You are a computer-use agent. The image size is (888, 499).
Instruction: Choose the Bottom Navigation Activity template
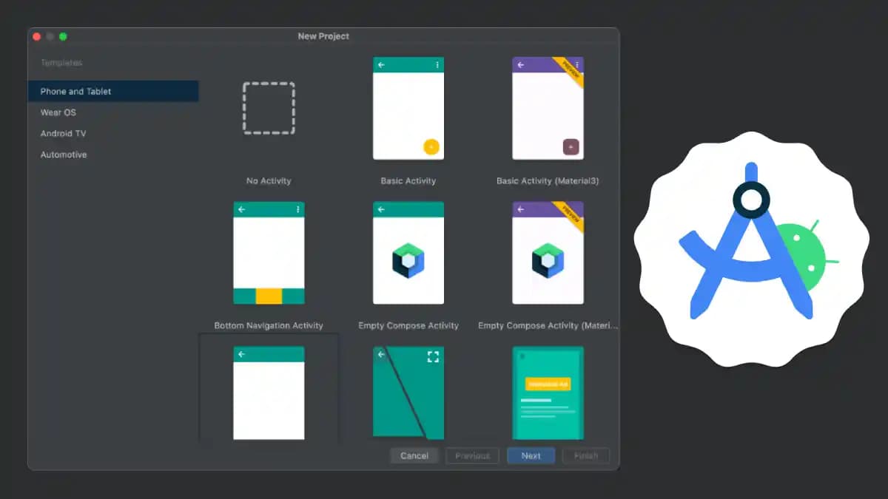(x=269, y=253)
